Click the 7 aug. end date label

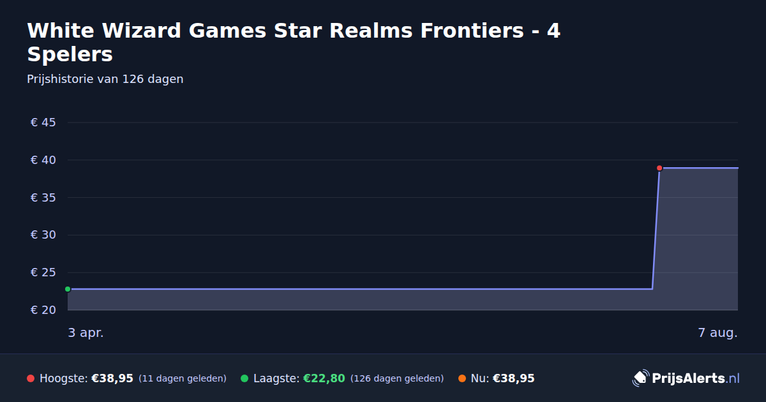tap(717, 332)
